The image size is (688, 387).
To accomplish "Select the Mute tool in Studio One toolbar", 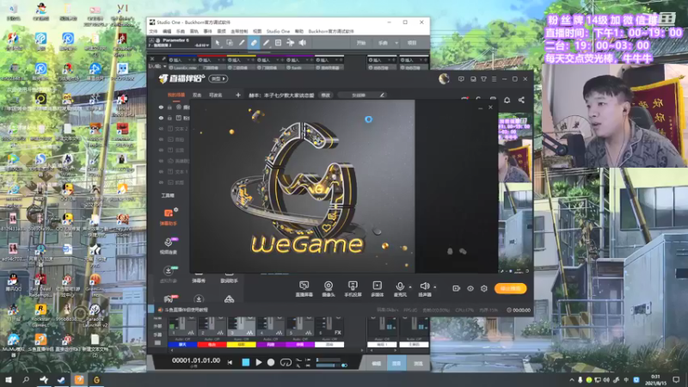I will [x=278, y=42].
